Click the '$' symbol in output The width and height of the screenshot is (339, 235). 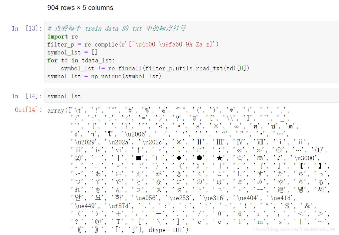tap(287, 206)
